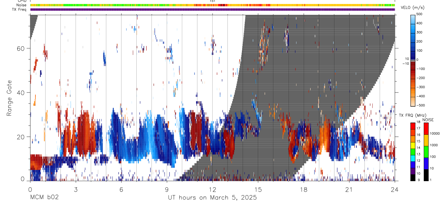Click the 0 tick on Range Gate axis
The height and width of the screenshot is (205, 444).
pyautogui.click(x=23, y=179)
